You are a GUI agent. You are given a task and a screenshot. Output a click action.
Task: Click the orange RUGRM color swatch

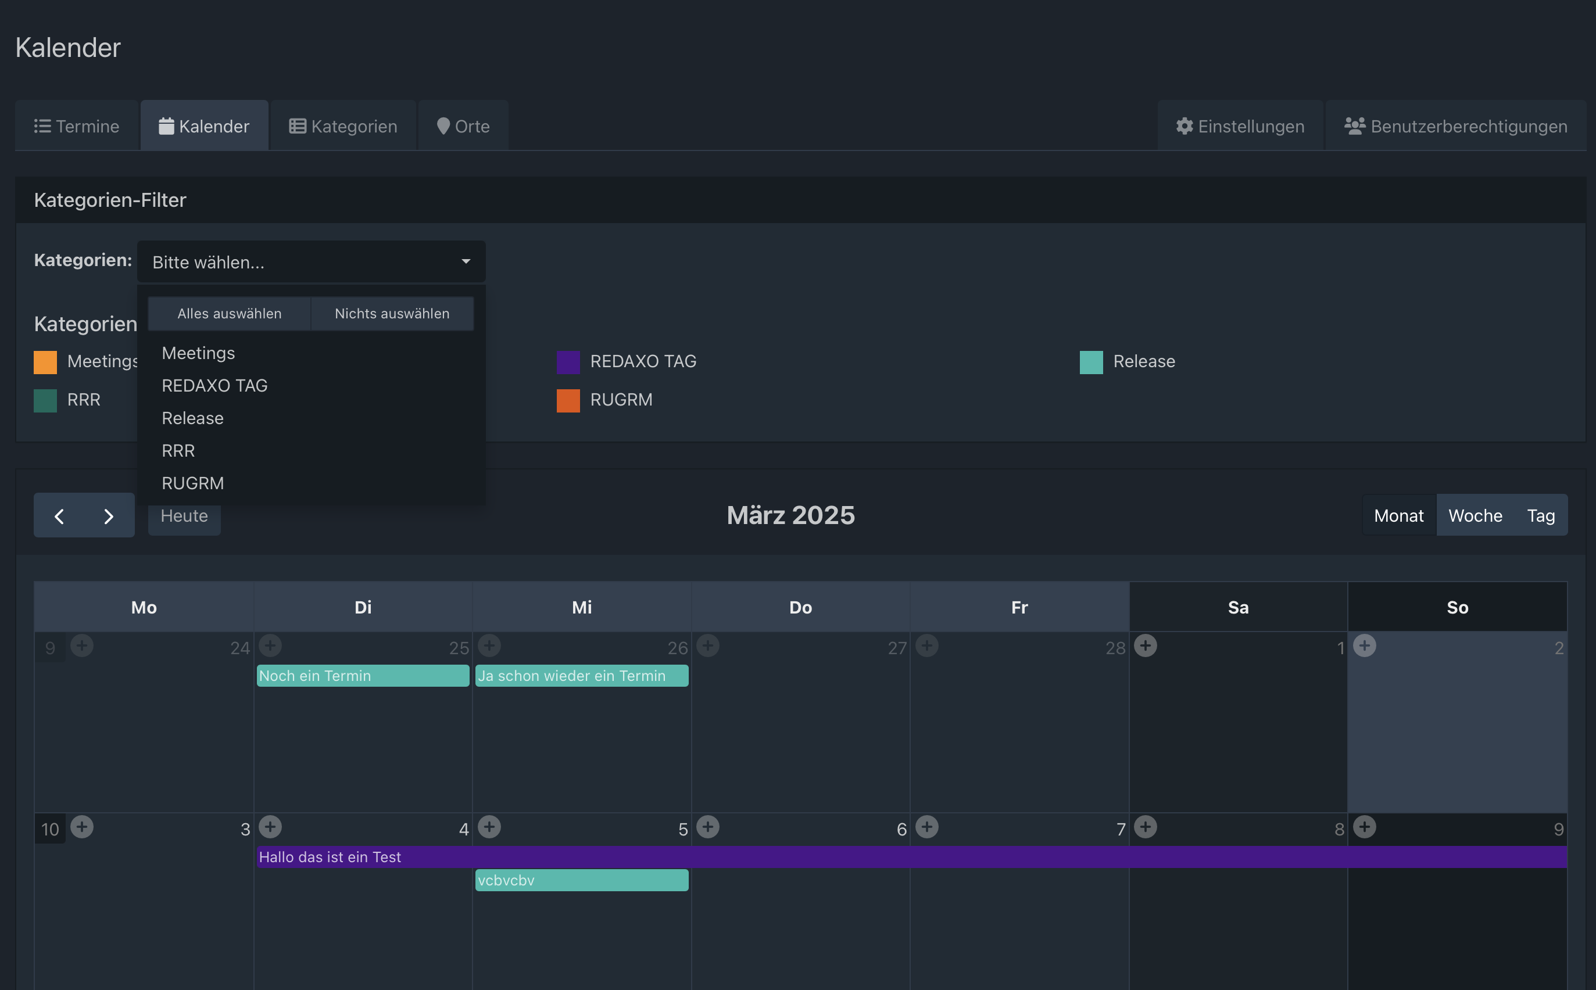pyautogui.click(x=568, y=400)
